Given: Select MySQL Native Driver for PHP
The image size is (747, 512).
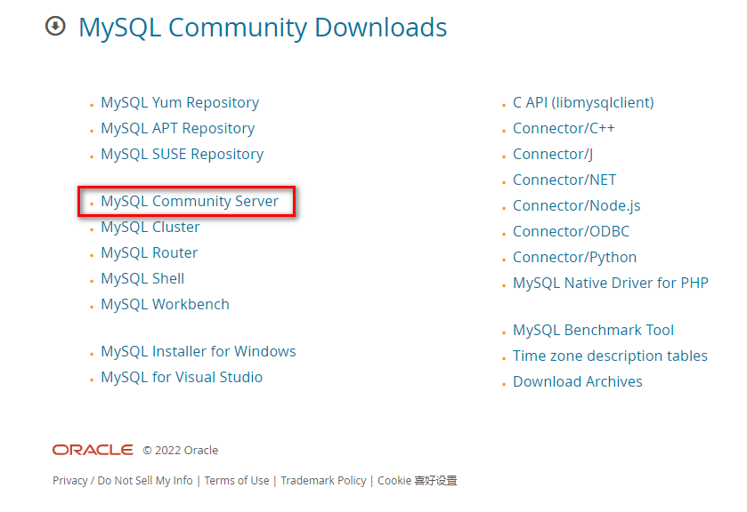Looking at the screenshot, I should [610, 284].
